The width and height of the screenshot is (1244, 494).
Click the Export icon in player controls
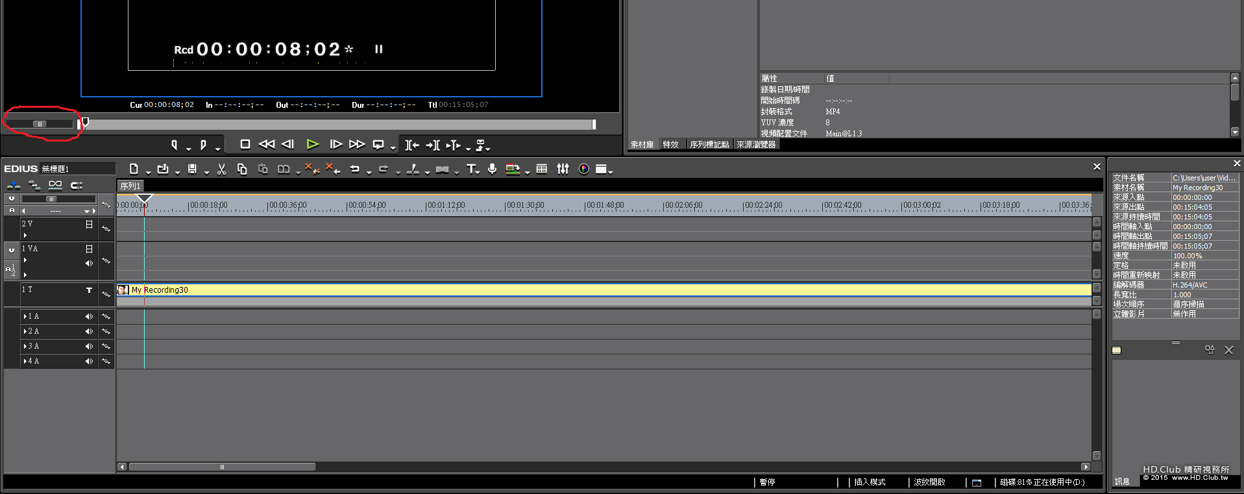tap(481, 145)
